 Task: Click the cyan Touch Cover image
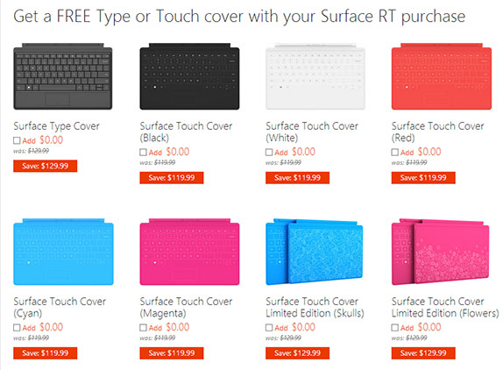63,252
